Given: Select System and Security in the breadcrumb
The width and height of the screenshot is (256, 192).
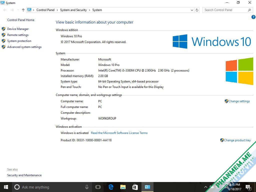Looking at the screenshot, I should (73, 10).
